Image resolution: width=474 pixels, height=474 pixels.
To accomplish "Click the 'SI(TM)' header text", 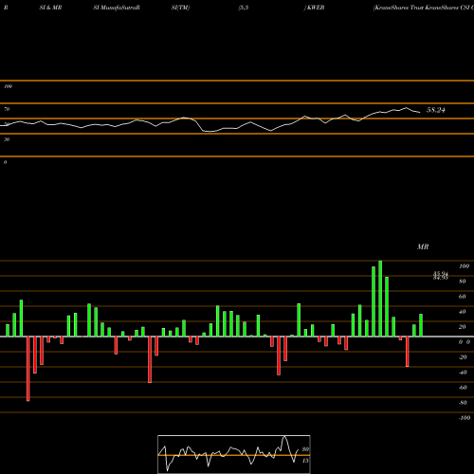I will point(180,8).
